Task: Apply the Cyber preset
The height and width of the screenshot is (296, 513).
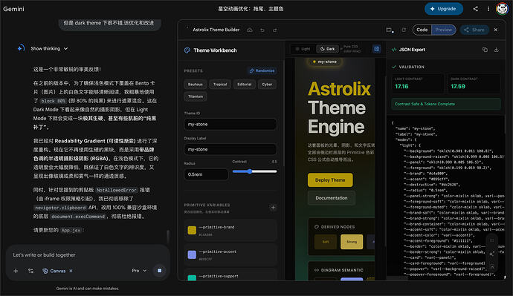Action: pyautogui.click(x=267, y=84)
